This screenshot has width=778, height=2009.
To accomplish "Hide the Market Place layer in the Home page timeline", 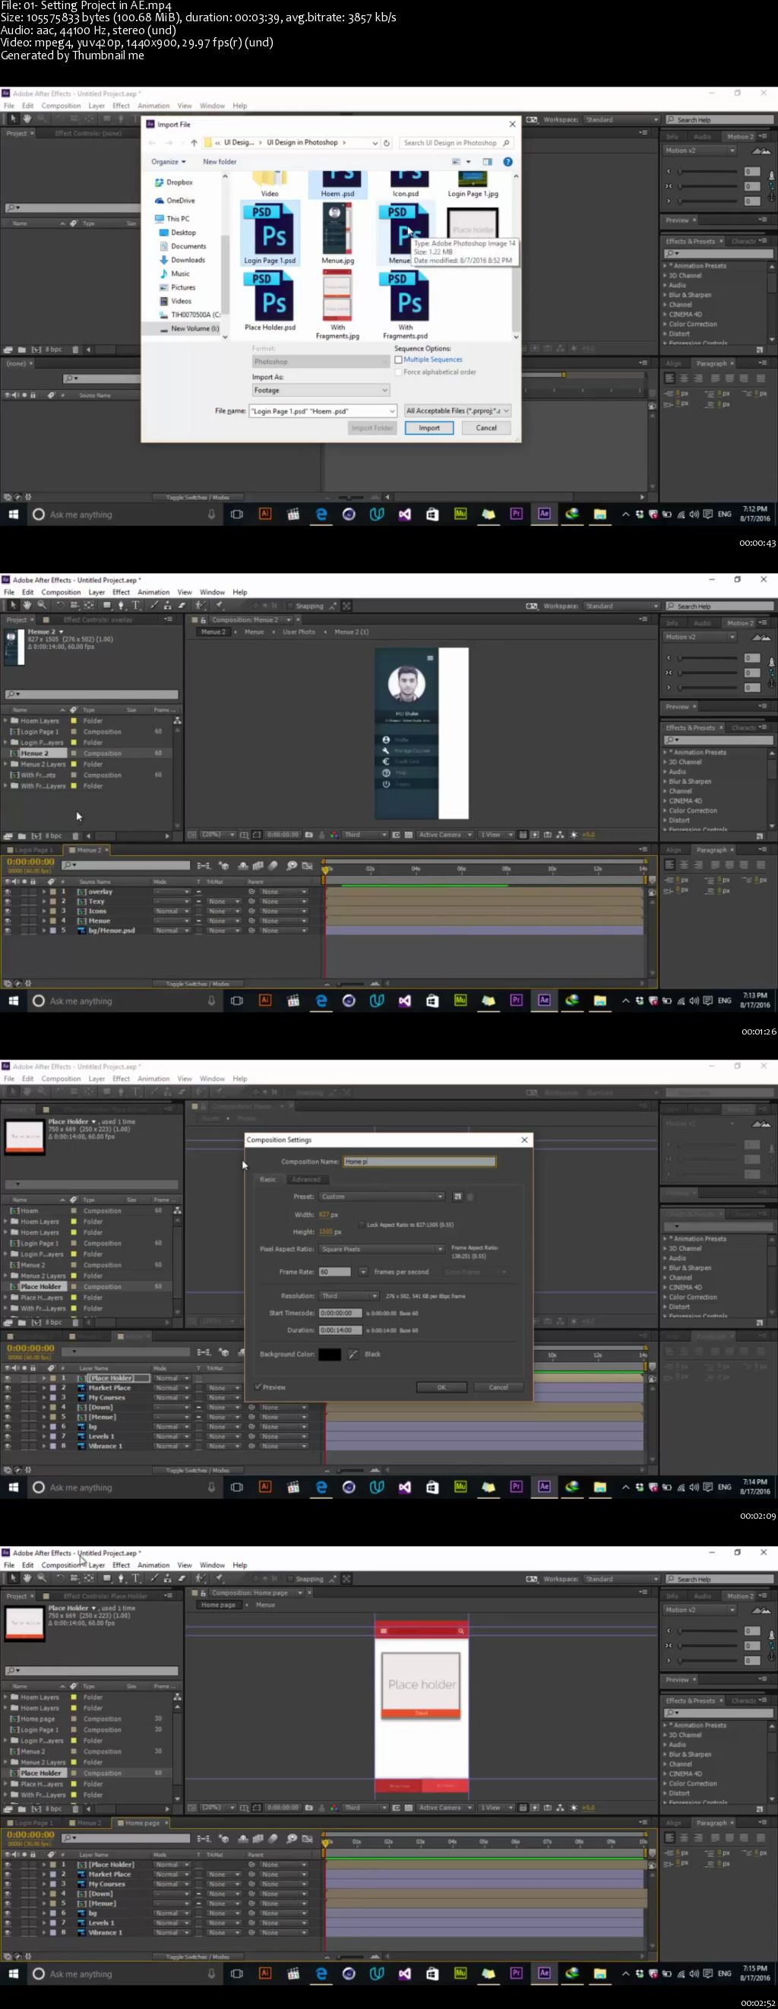I will point(8,1874).
